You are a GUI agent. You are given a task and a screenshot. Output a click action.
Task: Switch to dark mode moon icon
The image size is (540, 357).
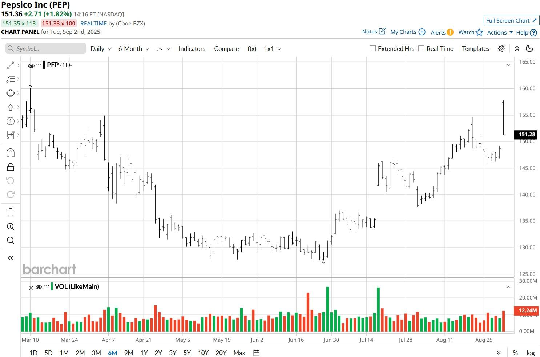[530, 48]
